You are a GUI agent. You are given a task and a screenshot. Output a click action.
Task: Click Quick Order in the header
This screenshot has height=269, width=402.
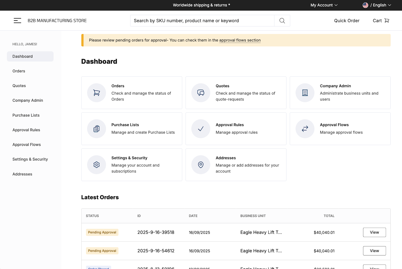[346, 21]
